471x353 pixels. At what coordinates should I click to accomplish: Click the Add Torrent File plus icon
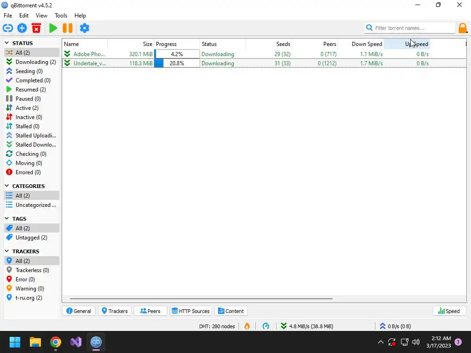(22, 28)
